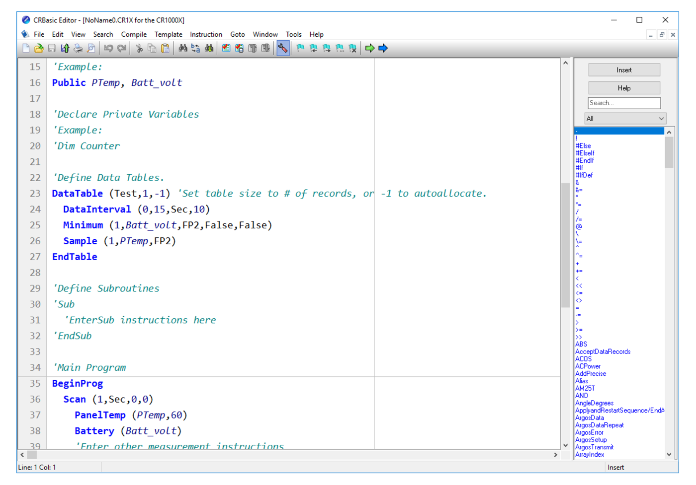This screenshot has height=485, width=696.
Task: Open the Goto menu
Action: tap(238, 34)
